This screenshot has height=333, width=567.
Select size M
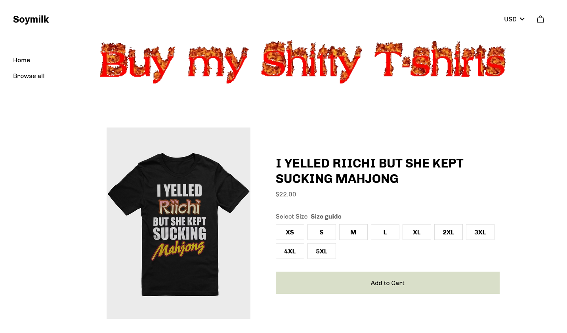click(x=353, y=232)
